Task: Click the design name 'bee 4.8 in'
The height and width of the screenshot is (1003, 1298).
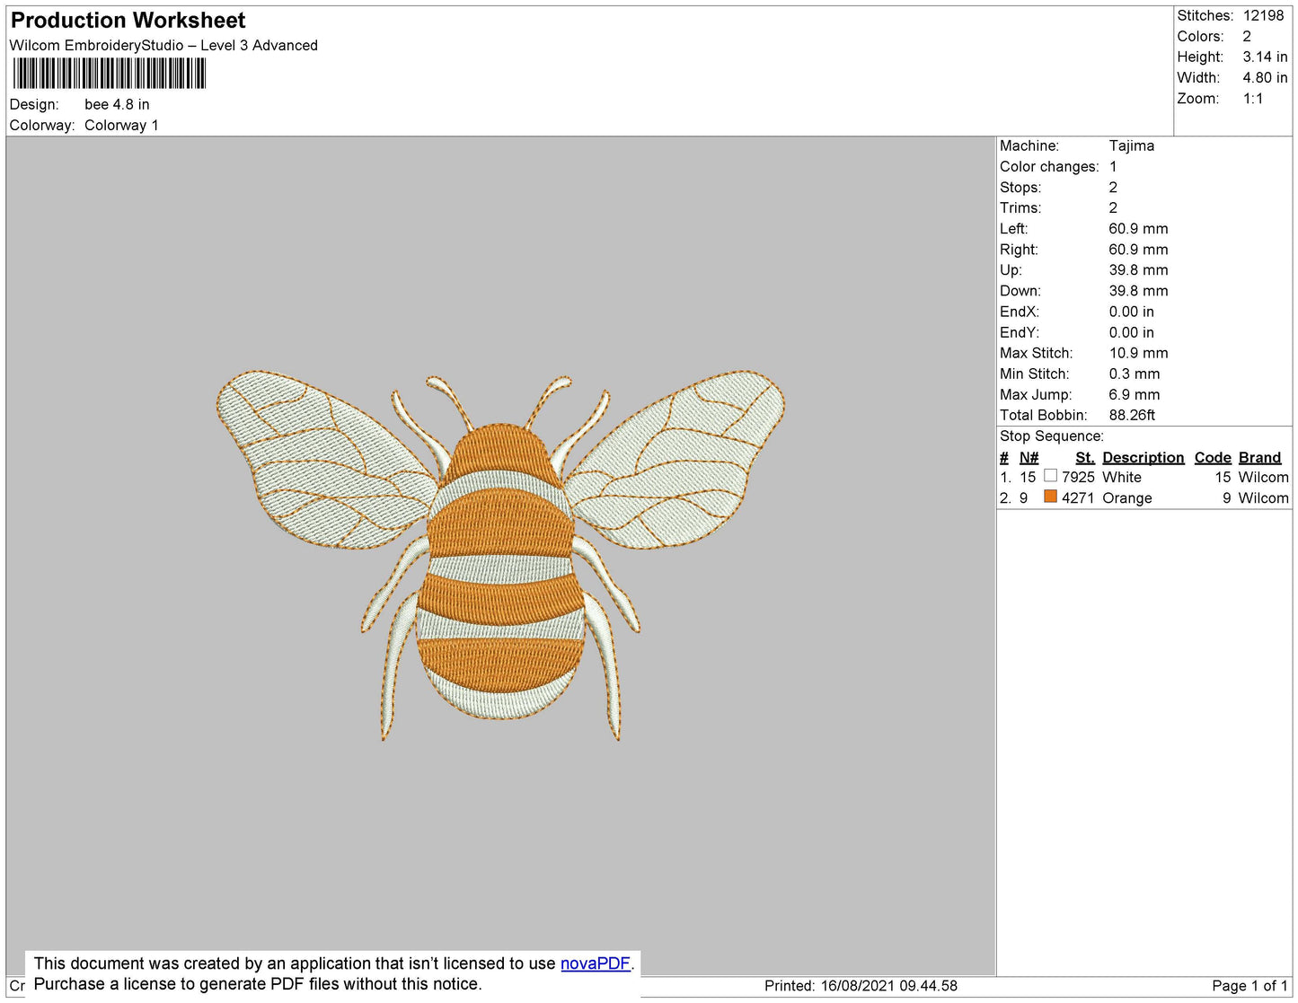Action: pos(117,104)
